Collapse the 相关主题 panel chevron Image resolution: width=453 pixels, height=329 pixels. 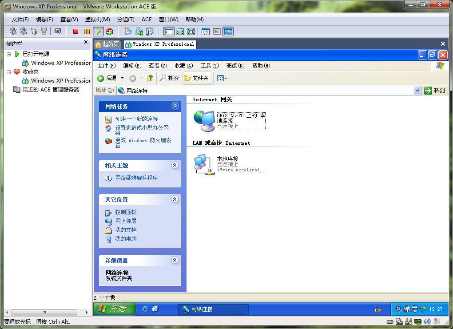point(175,165)
